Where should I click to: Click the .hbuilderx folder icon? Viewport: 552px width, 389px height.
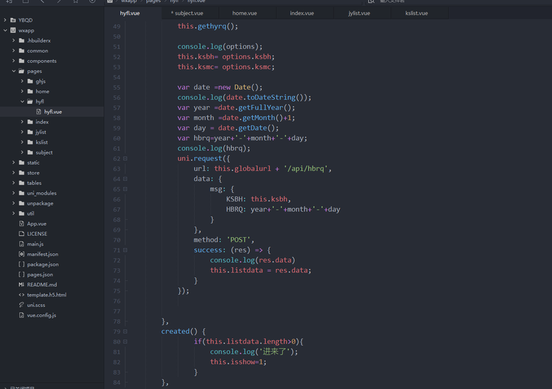point(21,41)
